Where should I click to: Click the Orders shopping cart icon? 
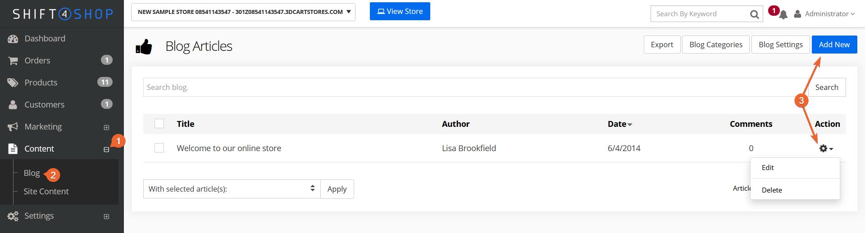[13, 61]
